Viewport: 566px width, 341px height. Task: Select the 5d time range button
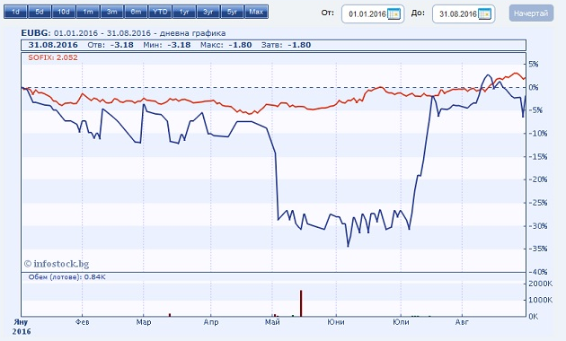coord(40,12)
